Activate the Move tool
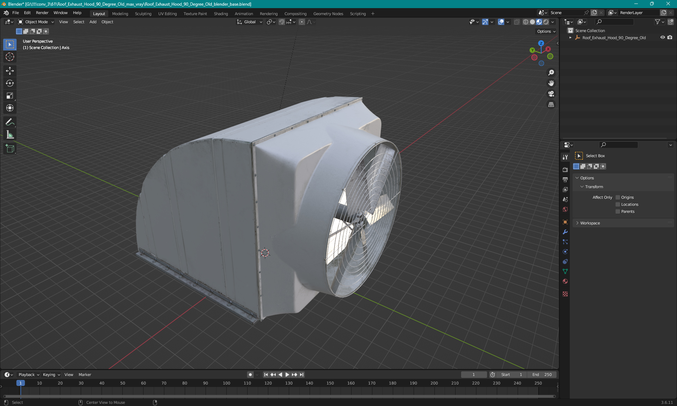Screen dimensions: 677x406 (10, 71)
